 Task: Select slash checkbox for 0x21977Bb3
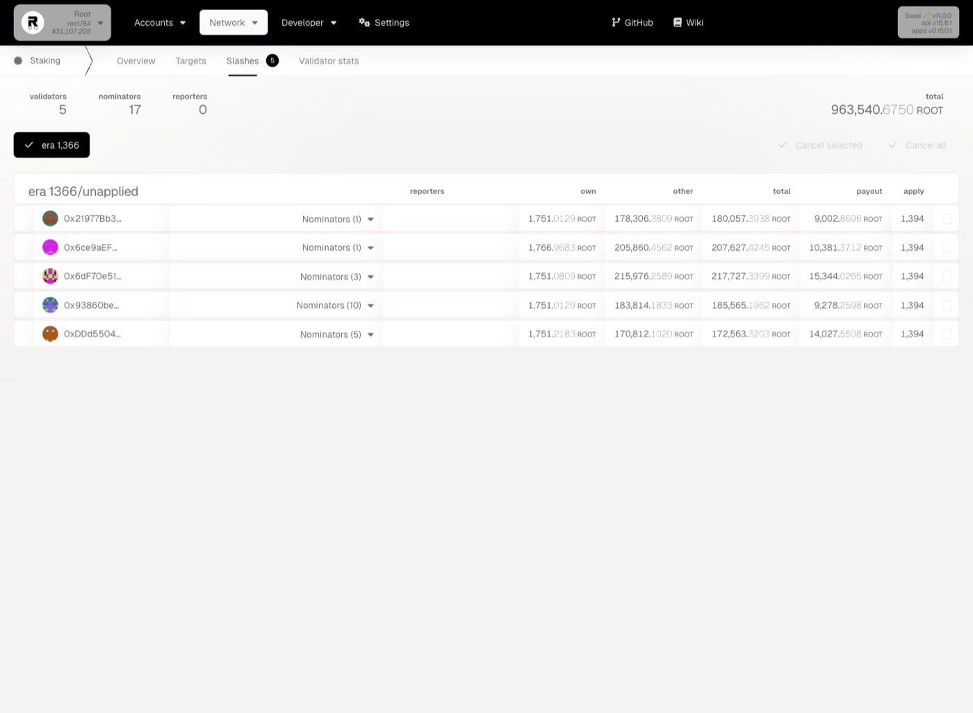tap(947, 219)
